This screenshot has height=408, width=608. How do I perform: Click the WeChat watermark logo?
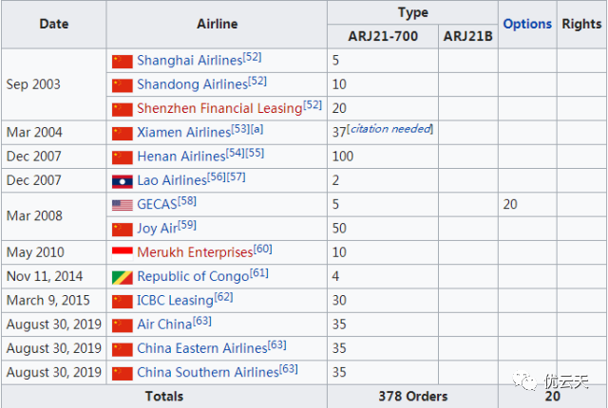(526, 382)
